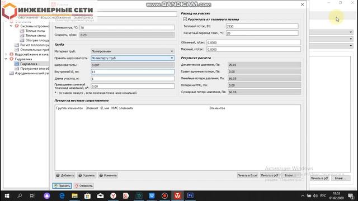Click the Изменить button
Viewport: 358px width, 201px height.
coord(108,175)
